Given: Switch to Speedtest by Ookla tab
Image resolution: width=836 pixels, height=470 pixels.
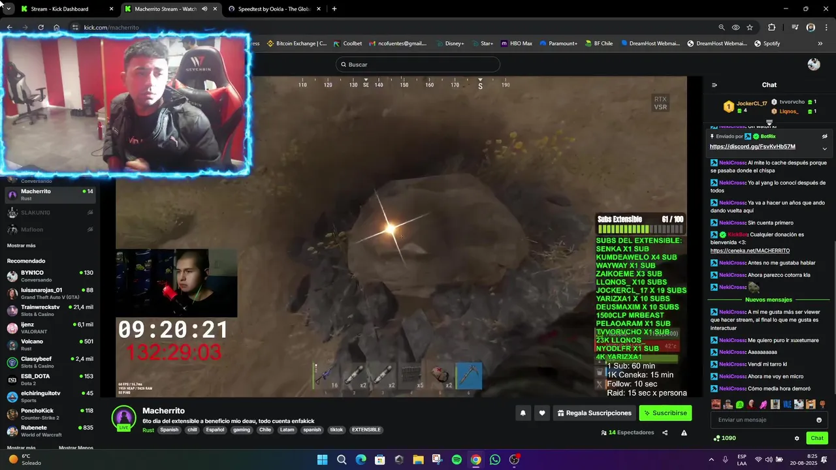Looking at the screenshot, I should (274, 9).
